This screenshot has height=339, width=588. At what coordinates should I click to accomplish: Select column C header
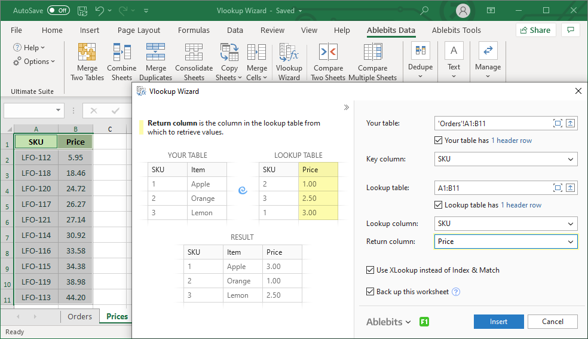coord(110,129)
